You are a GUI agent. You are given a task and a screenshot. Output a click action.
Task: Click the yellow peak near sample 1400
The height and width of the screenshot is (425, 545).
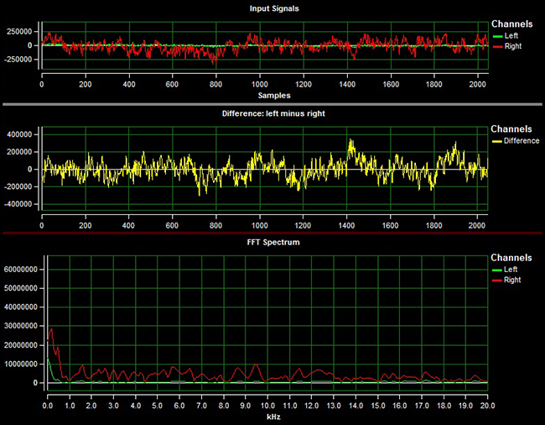[x=351, y=143]
